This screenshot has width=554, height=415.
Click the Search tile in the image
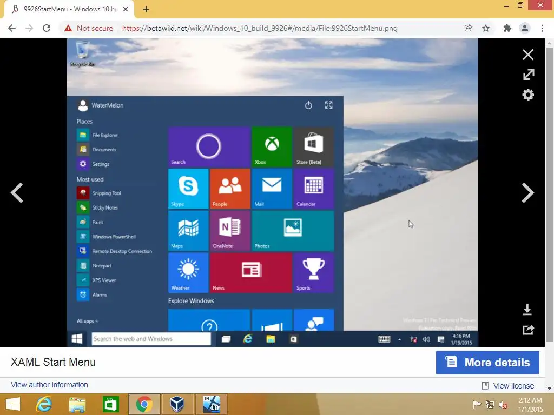click(x=209, y=147)
